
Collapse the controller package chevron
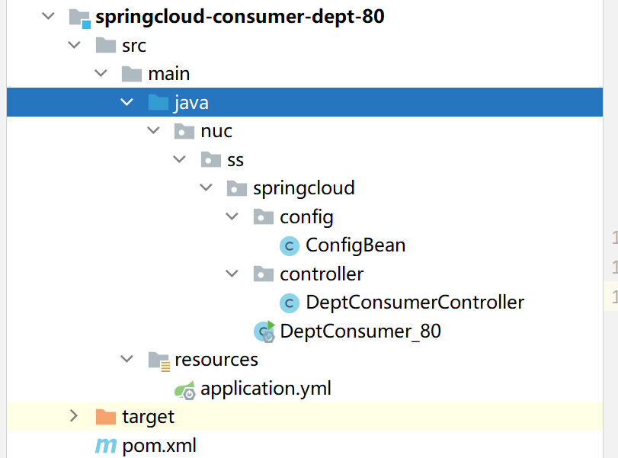(x=232, y=274)
